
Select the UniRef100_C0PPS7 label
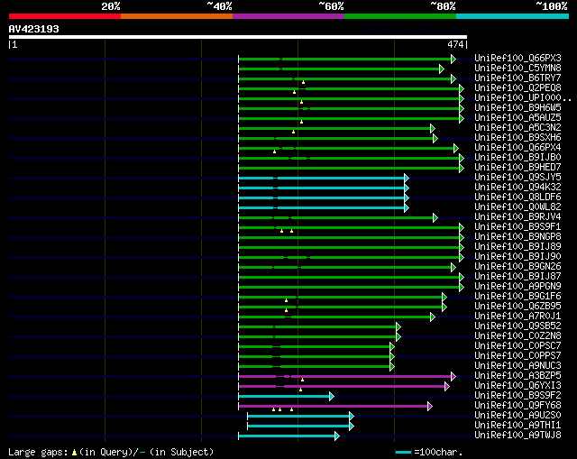[517, 356]
